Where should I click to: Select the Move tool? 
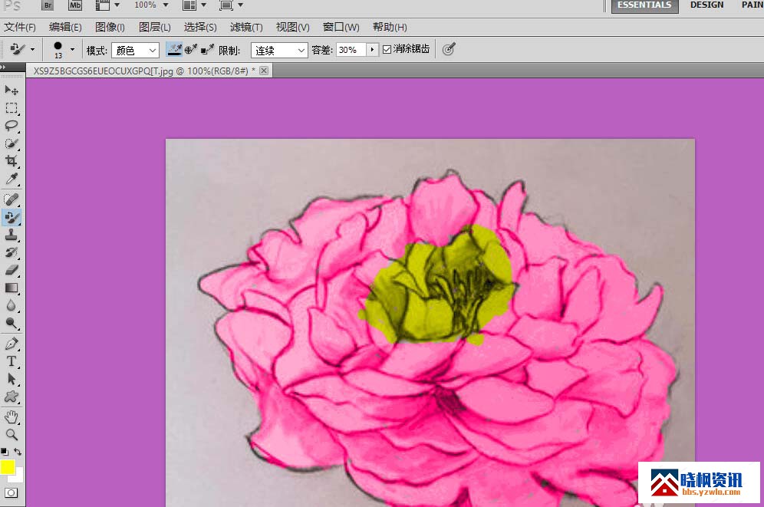click(x=12, y=90)
